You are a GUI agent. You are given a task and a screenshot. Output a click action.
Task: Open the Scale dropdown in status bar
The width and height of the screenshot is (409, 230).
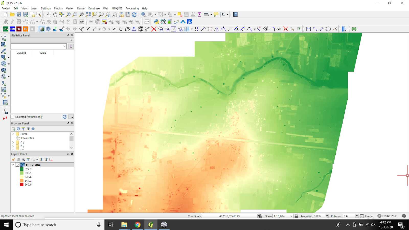pyautogui.click(x=291, y=216)
